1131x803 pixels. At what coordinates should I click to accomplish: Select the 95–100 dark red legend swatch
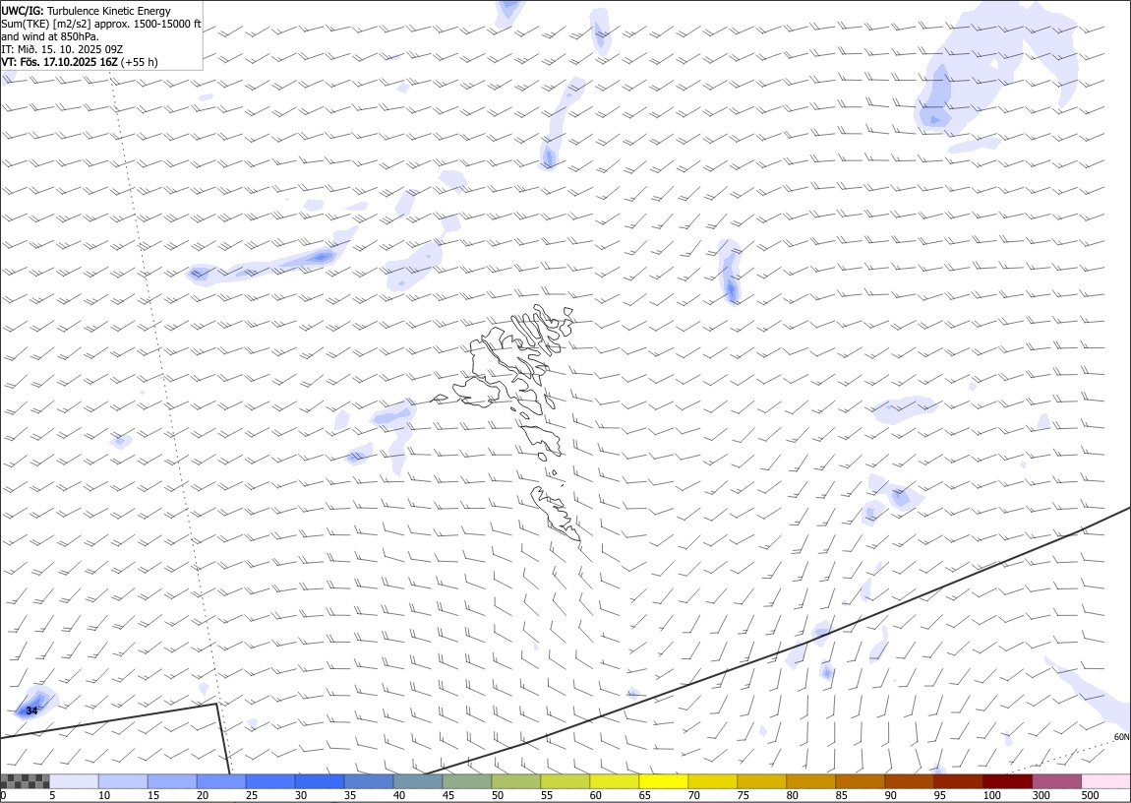coord(958,781)
